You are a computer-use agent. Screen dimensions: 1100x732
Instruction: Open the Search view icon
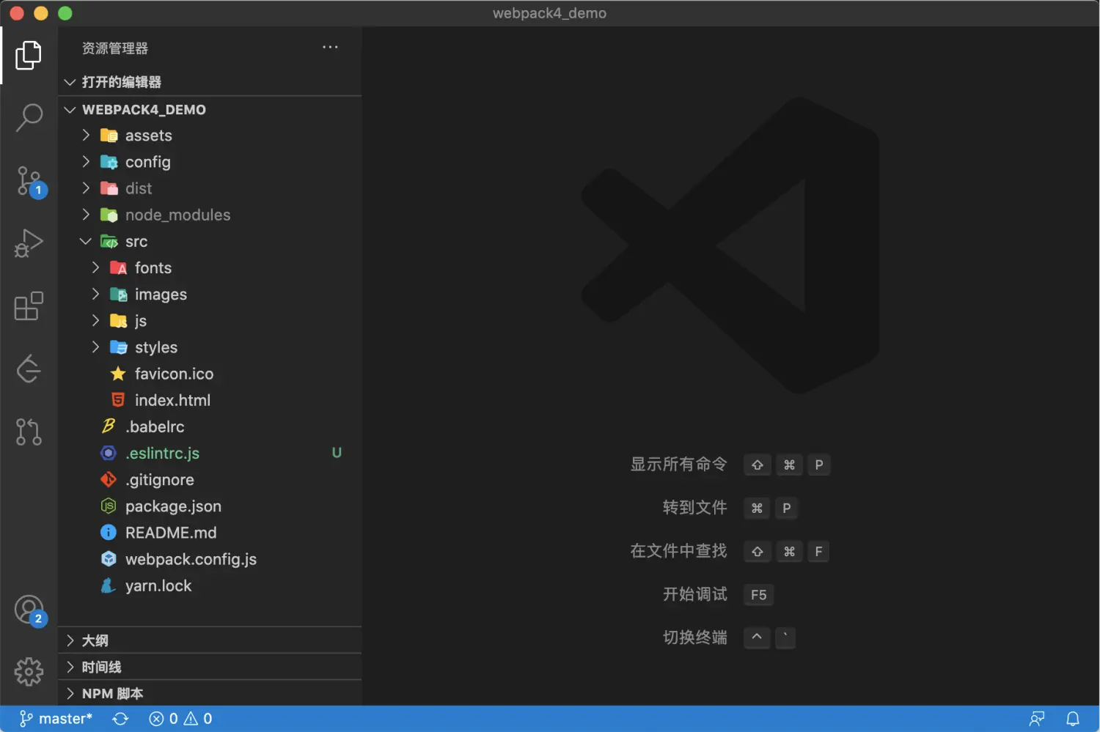point(29,117)
